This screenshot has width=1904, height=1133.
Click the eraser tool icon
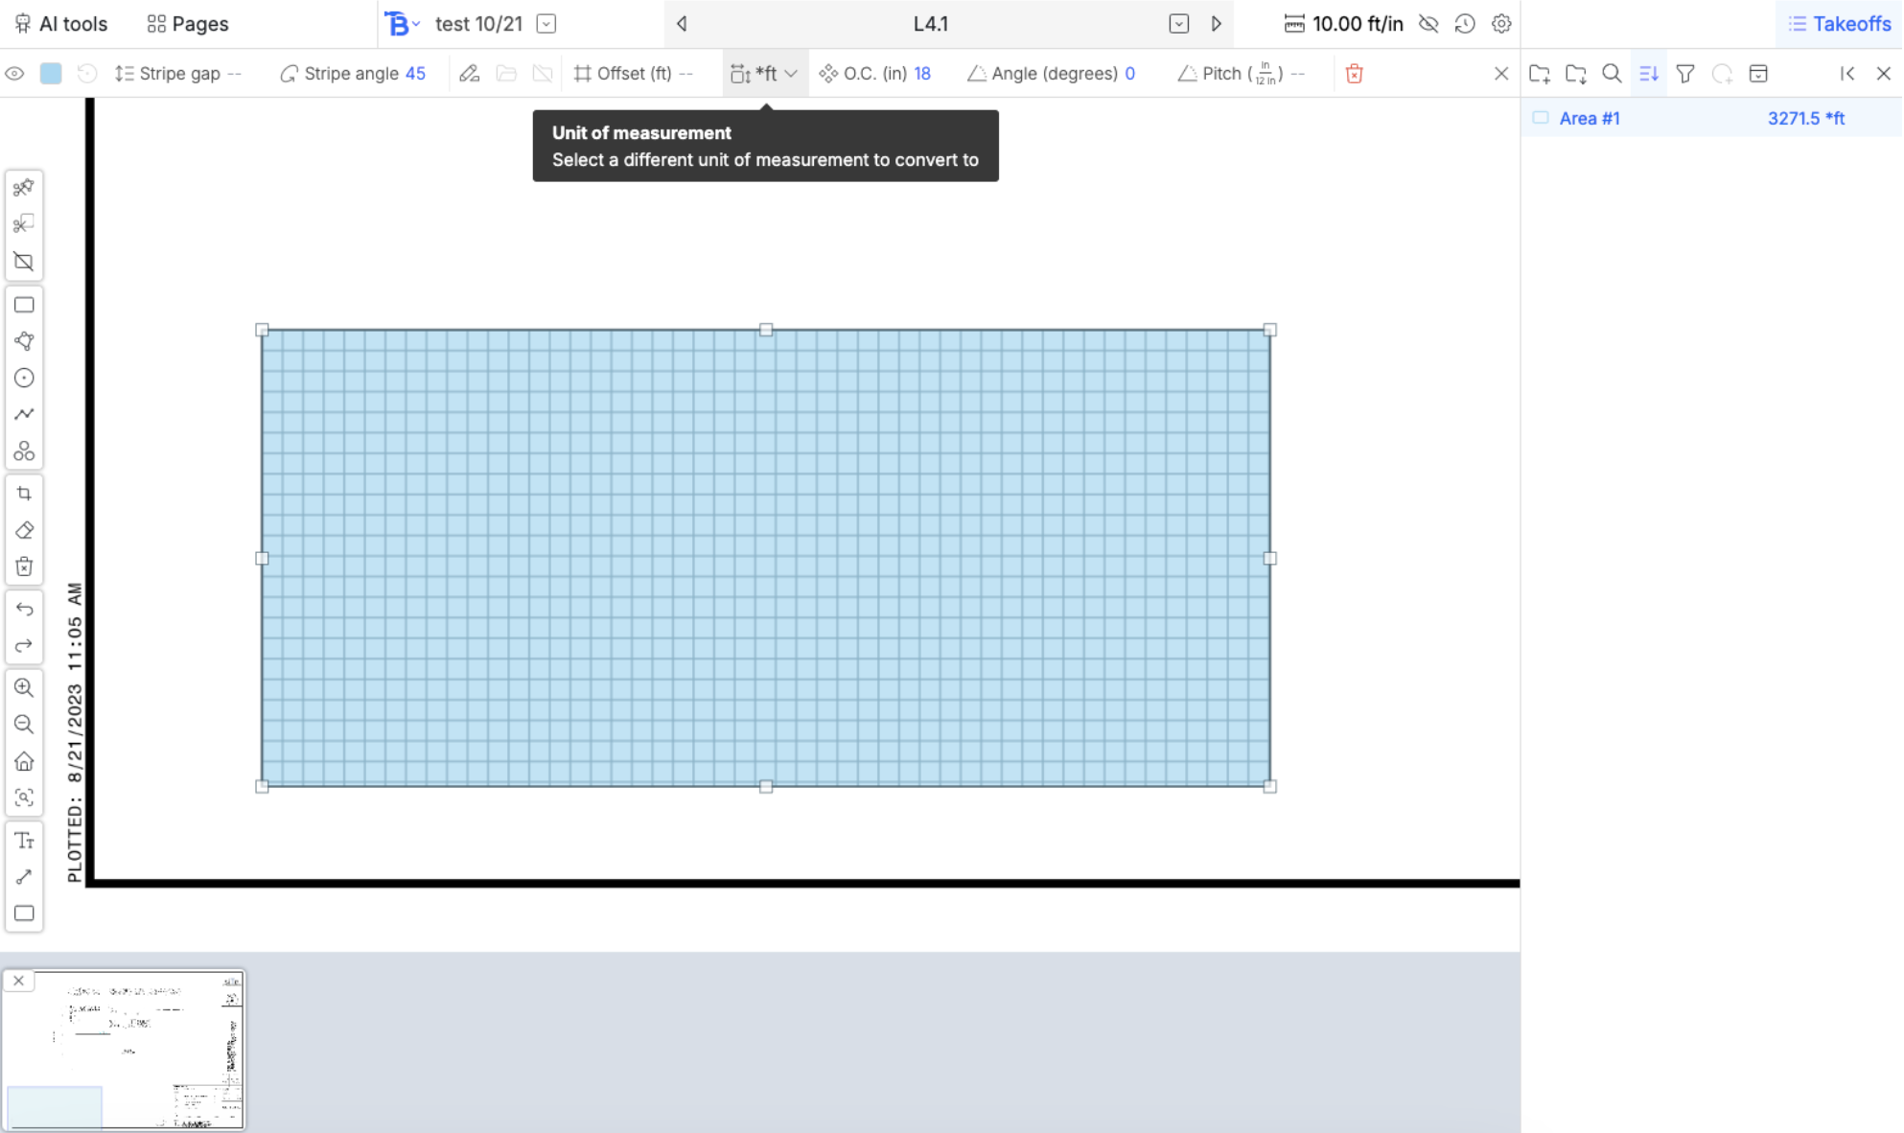point(24,530)
